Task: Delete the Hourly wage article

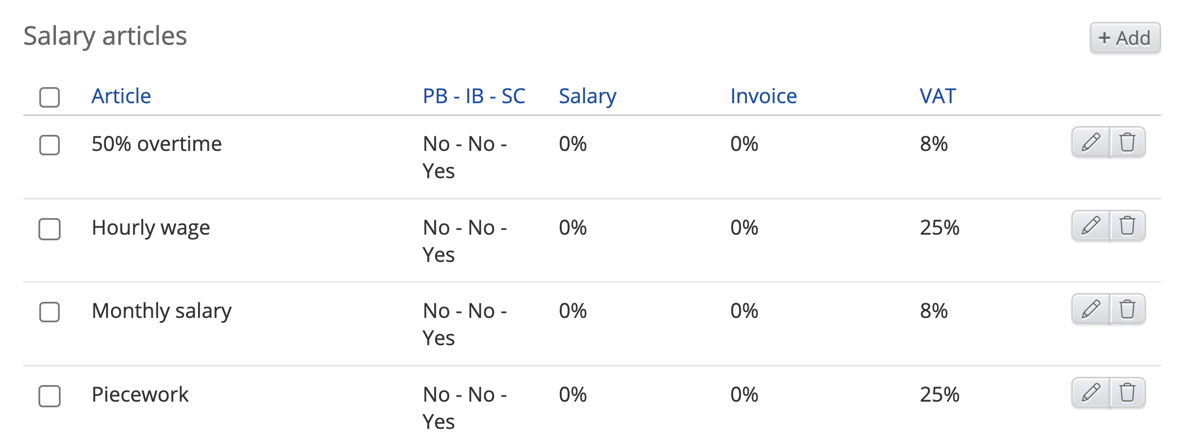Action: click(x=1127, y=226)
